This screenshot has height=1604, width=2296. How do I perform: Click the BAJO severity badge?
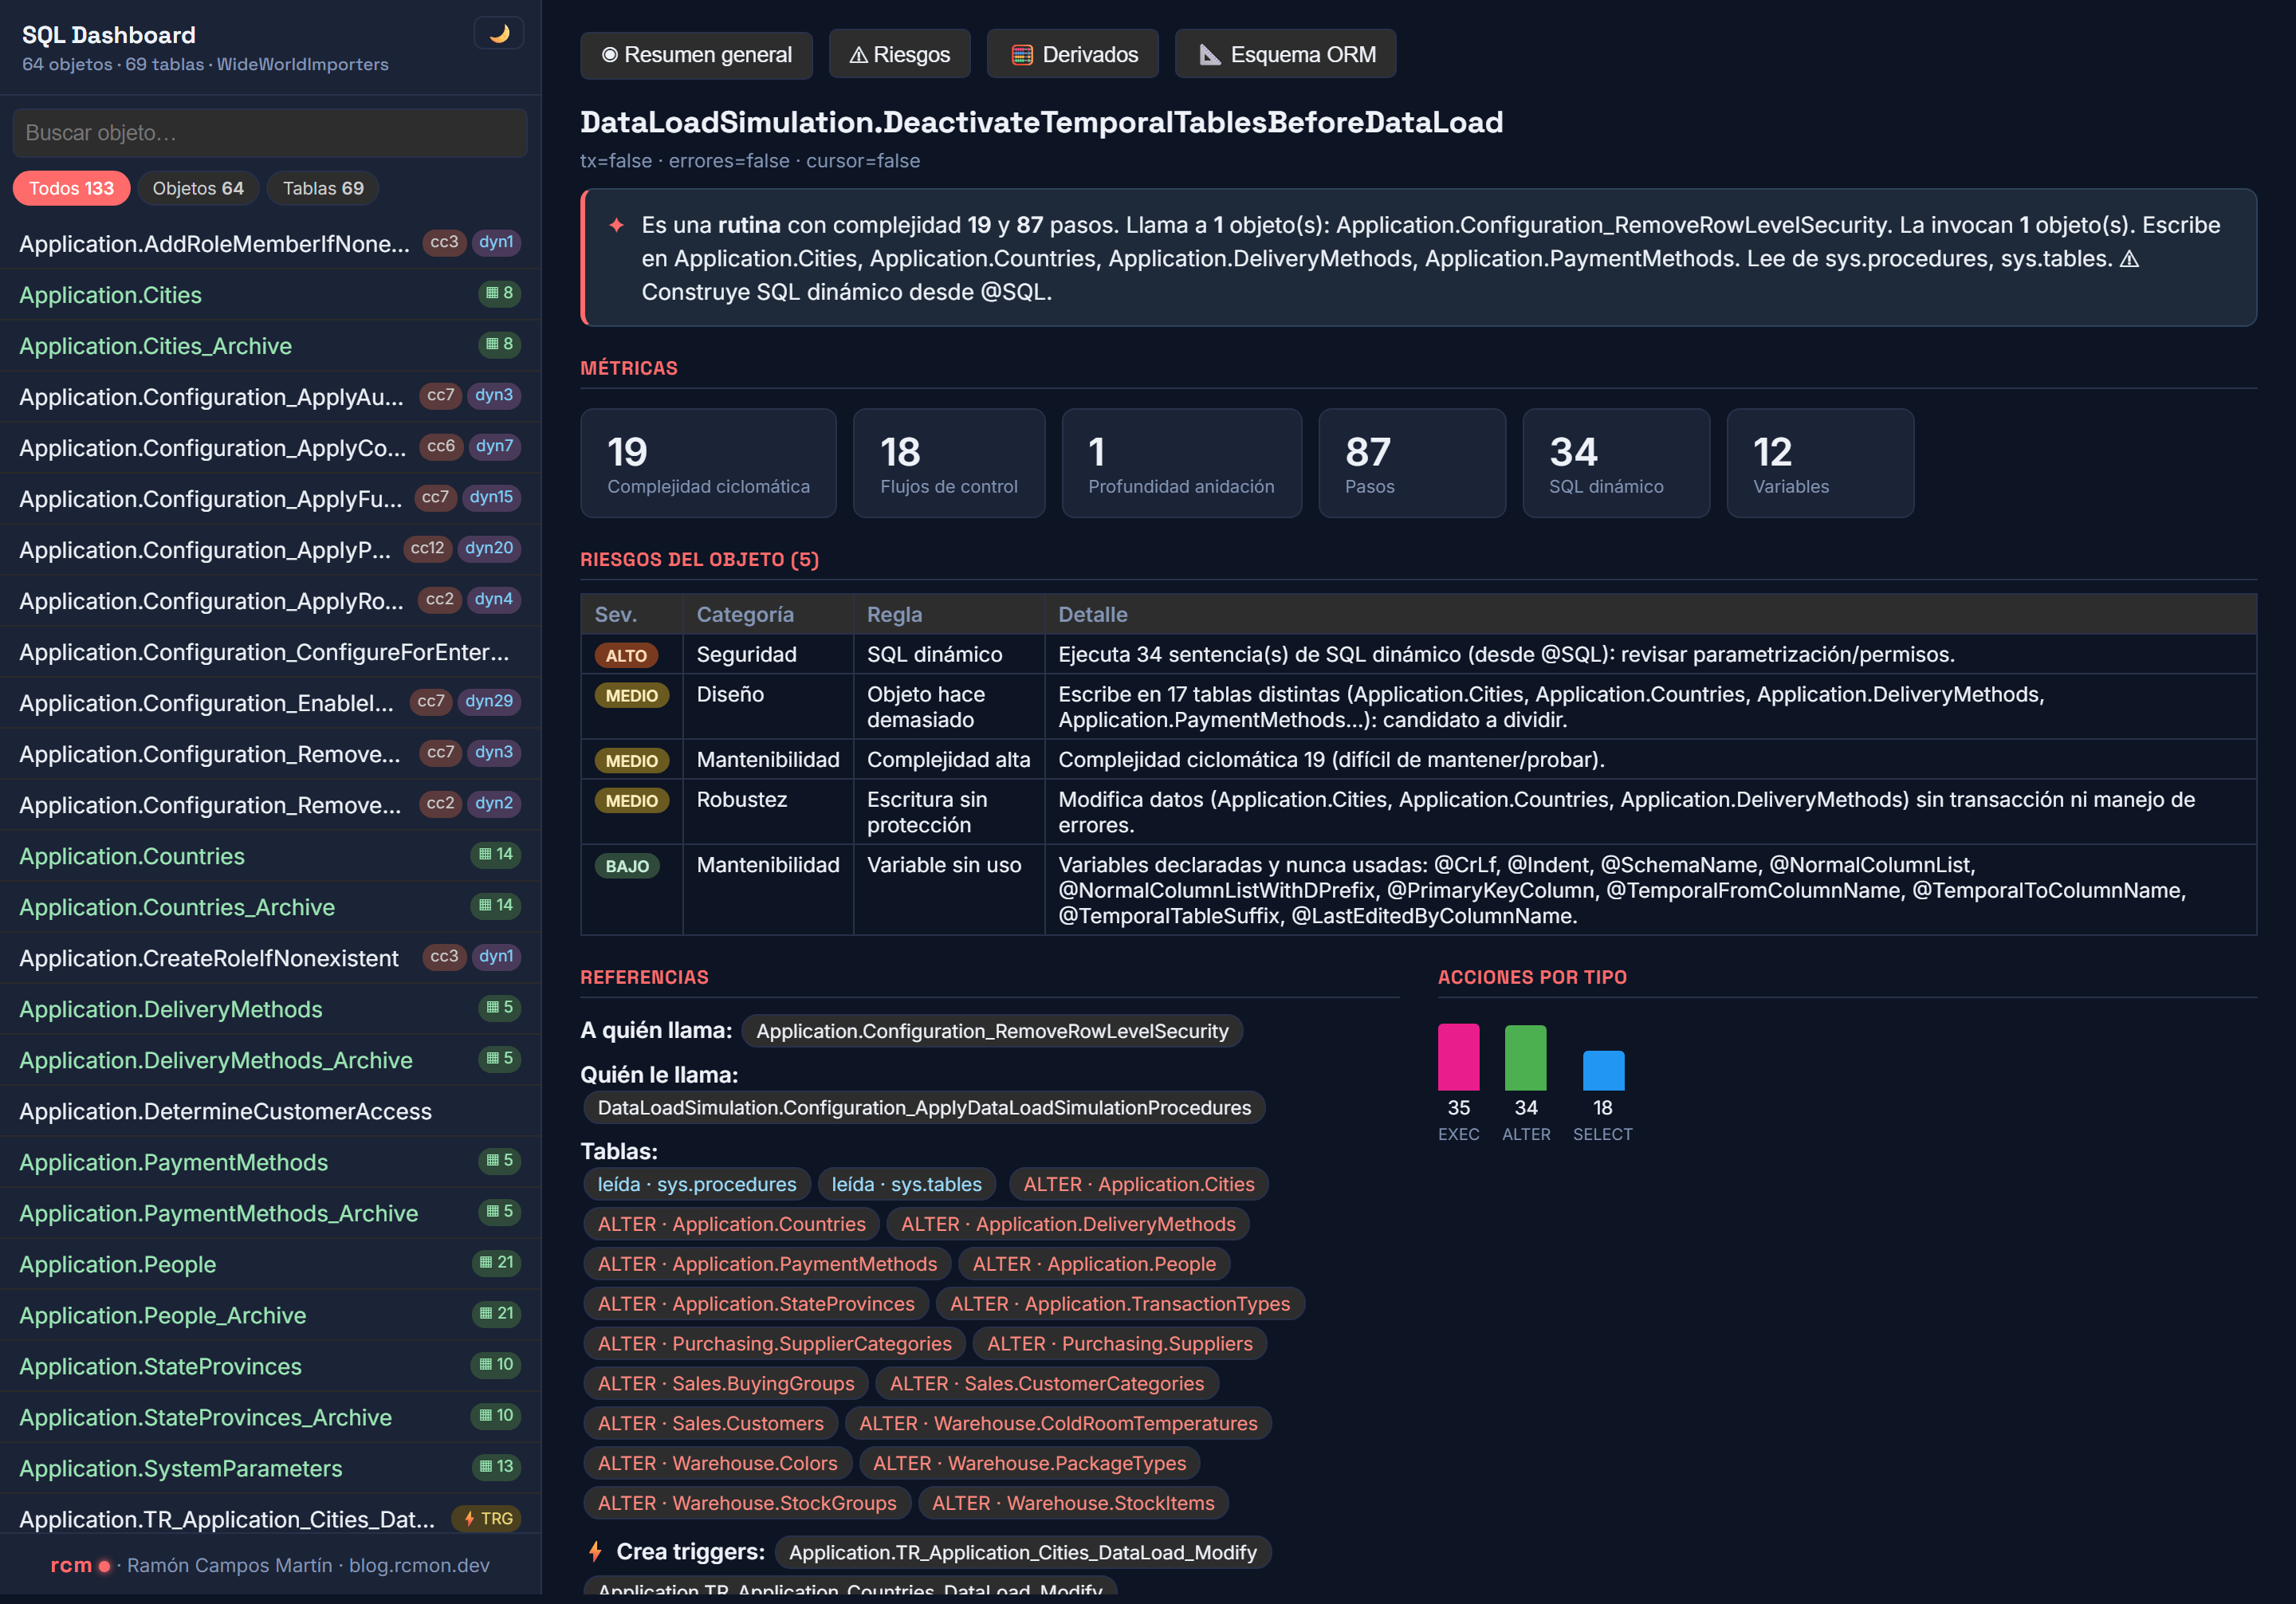coord(627,866)
